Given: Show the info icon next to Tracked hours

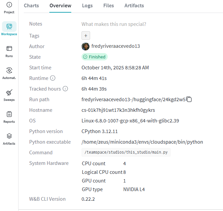Looking at the screenshot, I should point(65,89).
